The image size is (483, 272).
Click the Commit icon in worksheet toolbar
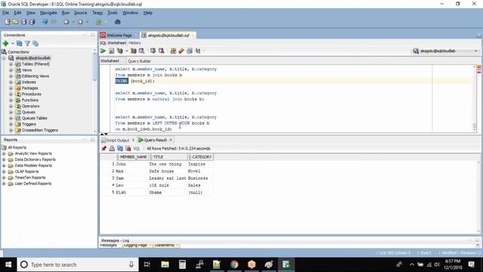click(153, 51)
